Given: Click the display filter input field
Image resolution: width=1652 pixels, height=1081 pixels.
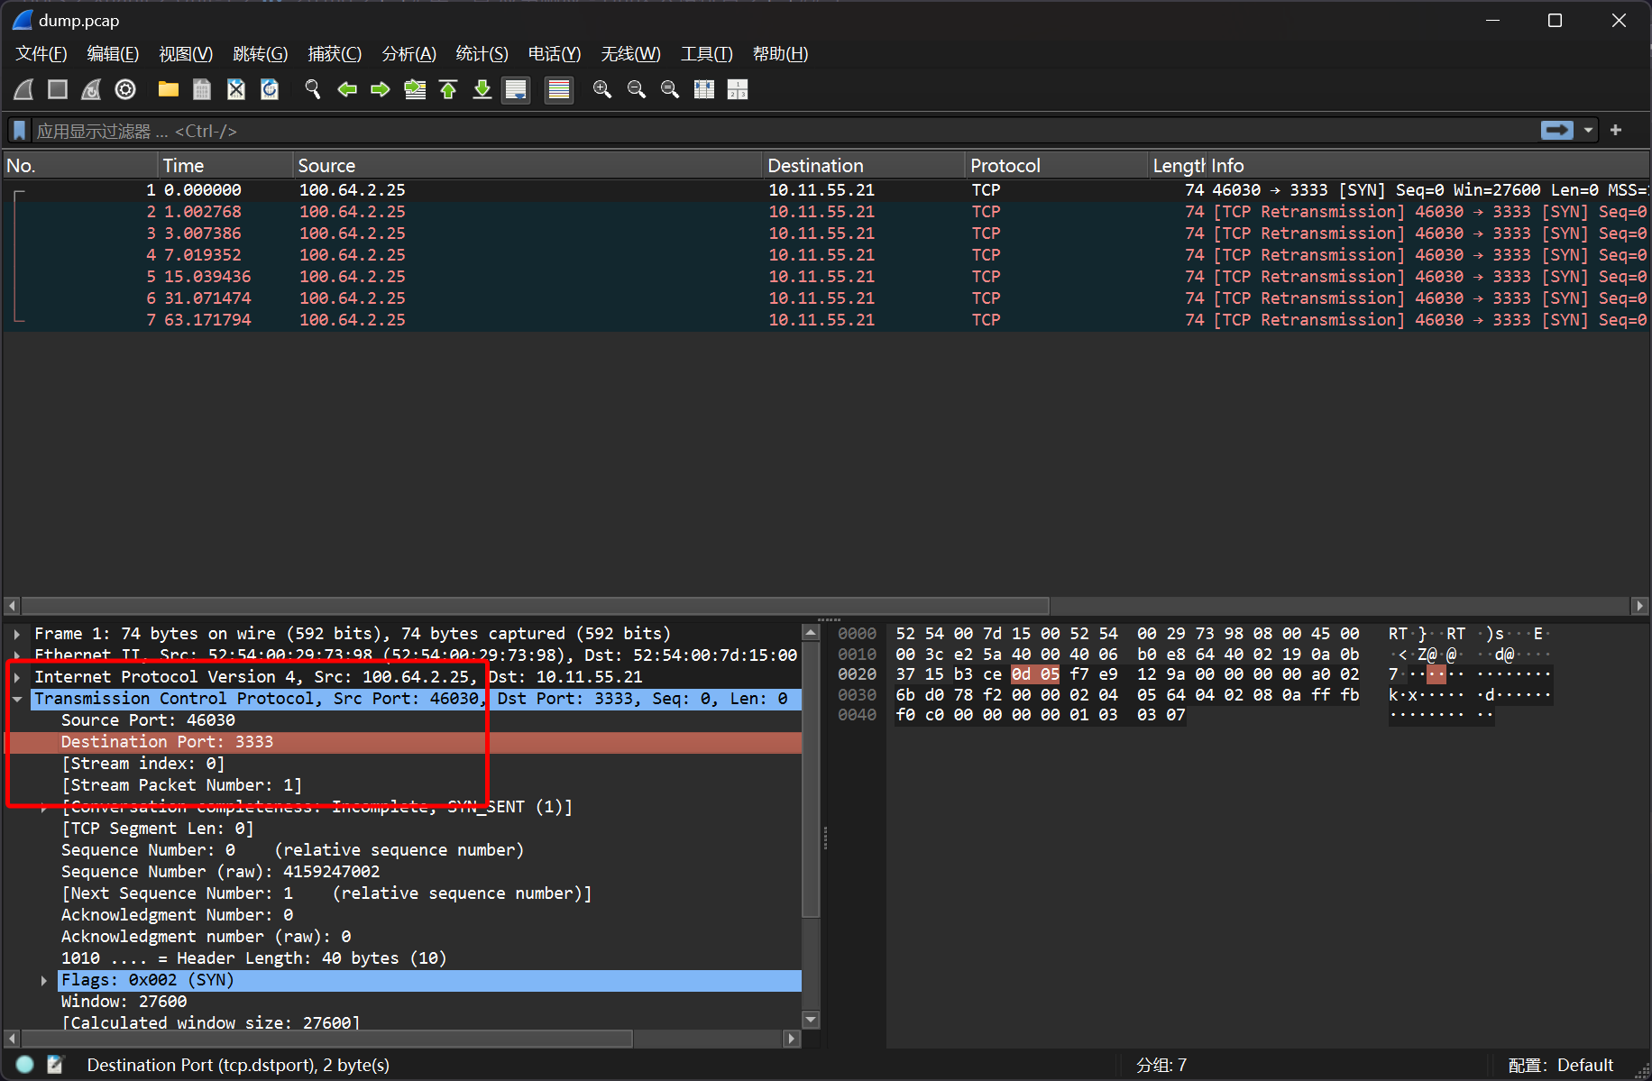Looking at the screenshot, I should tap(785, 131).
